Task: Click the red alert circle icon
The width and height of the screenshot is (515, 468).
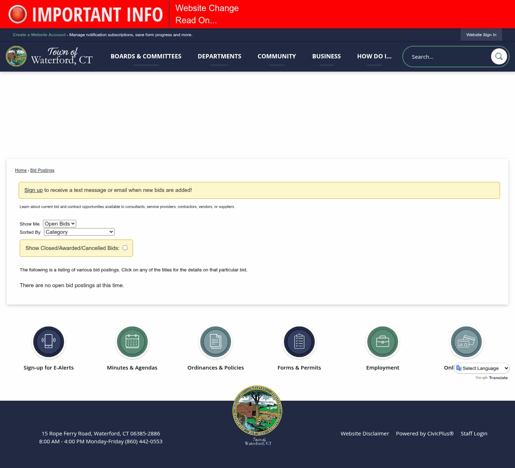Action: (x=18, y=14)
